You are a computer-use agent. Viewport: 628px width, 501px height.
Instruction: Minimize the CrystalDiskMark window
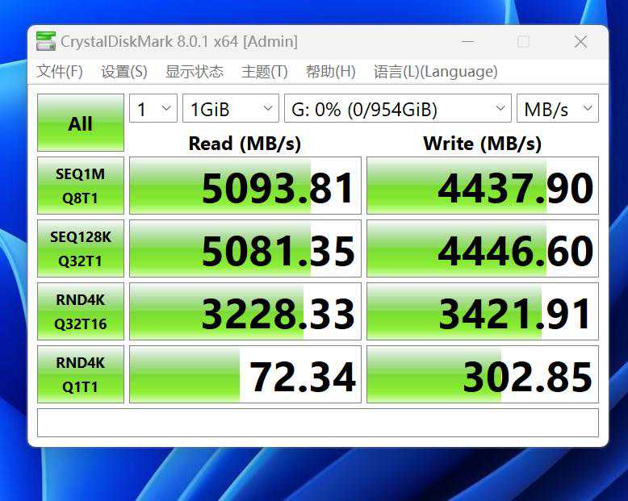pyautogui.click(x=466, y=42)
